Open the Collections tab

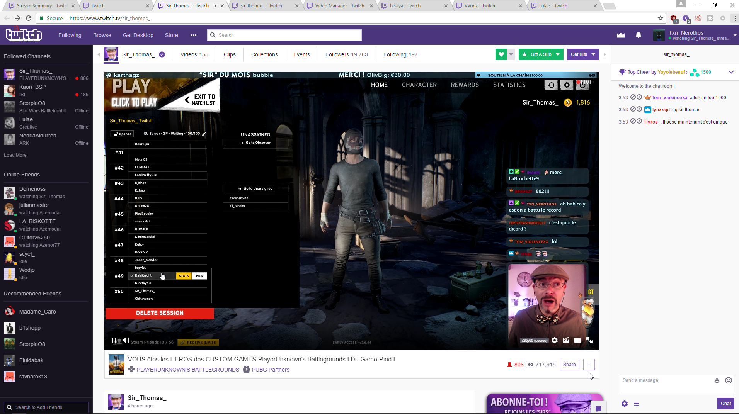tap(264, 54)
